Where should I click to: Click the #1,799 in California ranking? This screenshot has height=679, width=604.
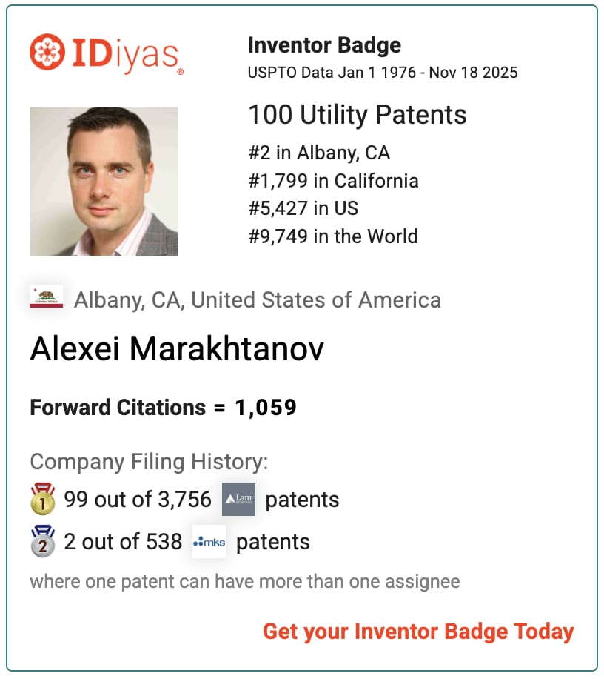[332, 181]
